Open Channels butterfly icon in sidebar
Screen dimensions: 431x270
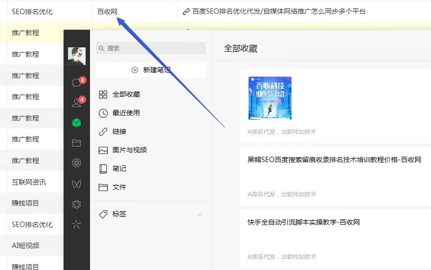point(76,184)
